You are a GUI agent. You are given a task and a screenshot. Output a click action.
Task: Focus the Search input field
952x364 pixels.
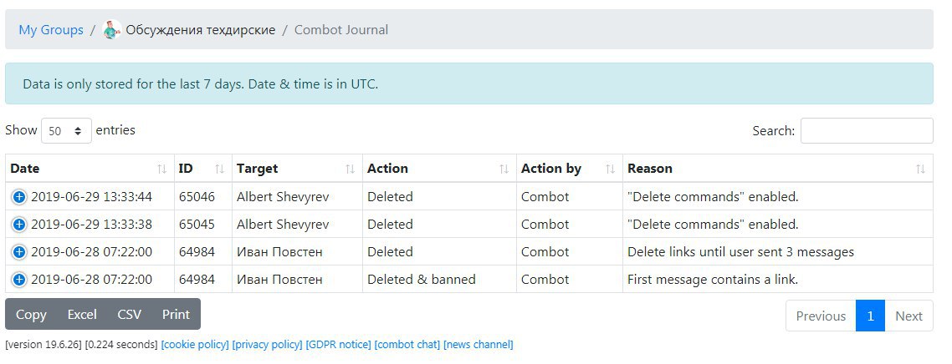[x=867, y=131]
